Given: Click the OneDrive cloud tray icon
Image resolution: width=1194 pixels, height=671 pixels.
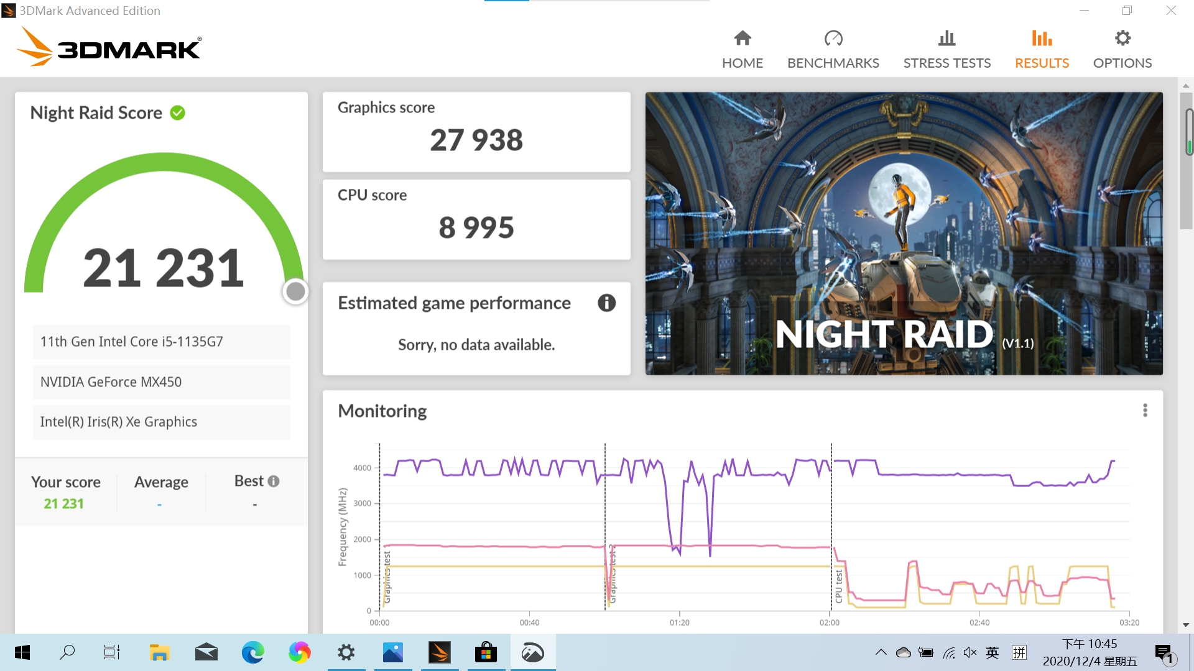Looking at the screenshot, I should [903, 652].
